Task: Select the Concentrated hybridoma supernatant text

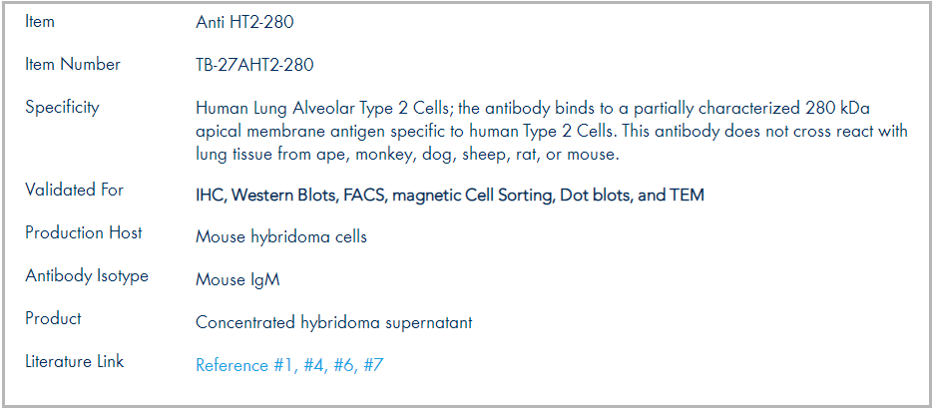Action: click(333, 323)
